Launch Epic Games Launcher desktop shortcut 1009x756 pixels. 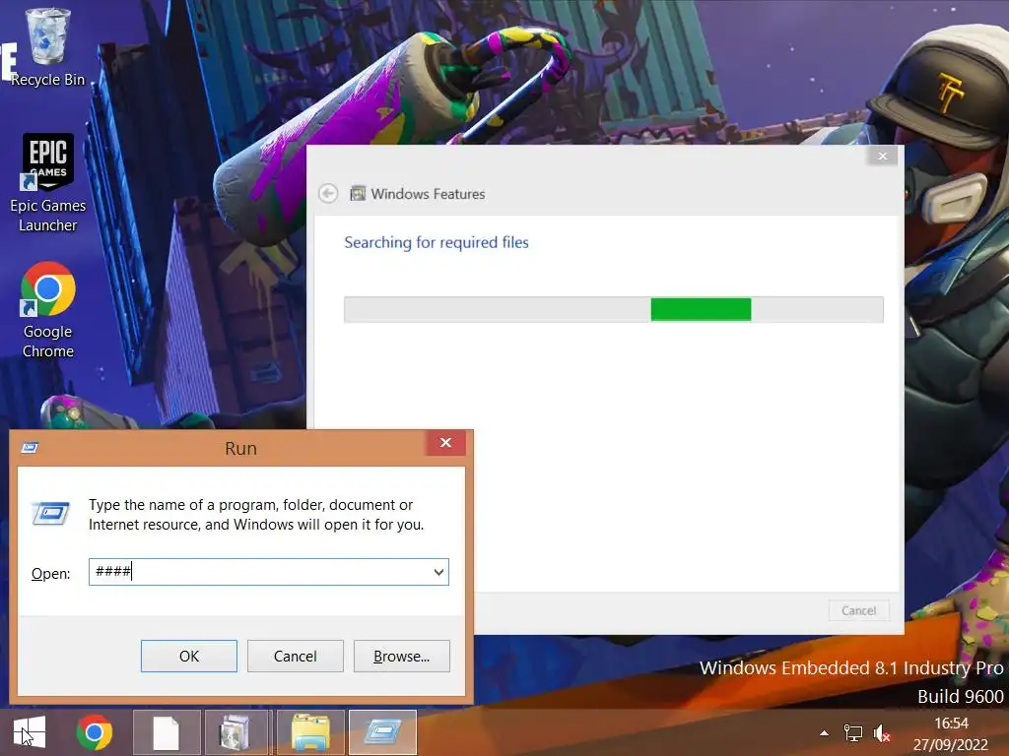point(47,182)
